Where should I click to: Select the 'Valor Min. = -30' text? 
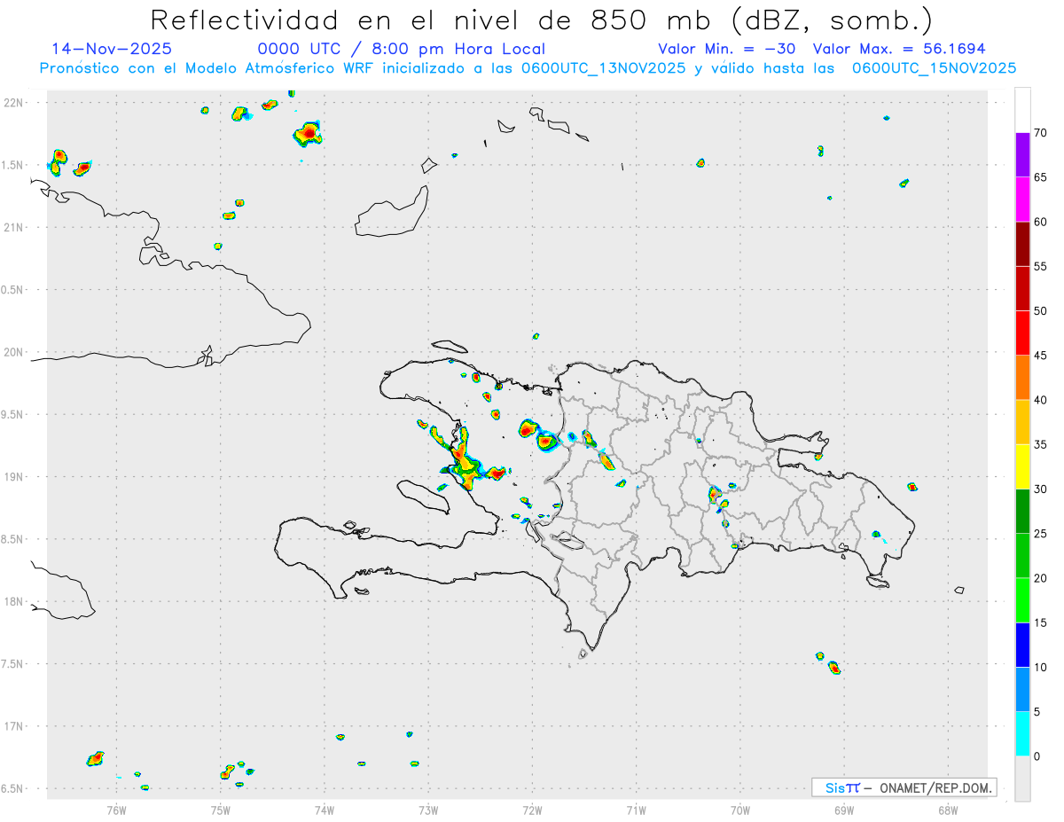click(x=727, y=49)
